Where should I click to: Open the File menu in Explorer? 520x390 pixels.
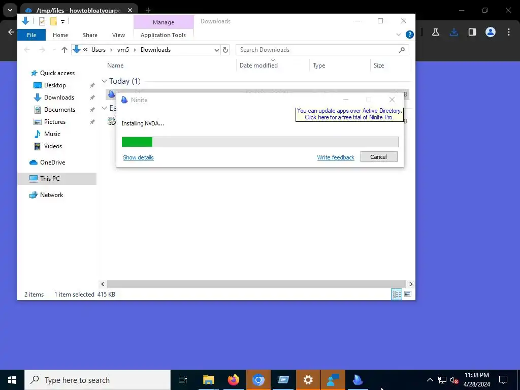click(31, 35)
